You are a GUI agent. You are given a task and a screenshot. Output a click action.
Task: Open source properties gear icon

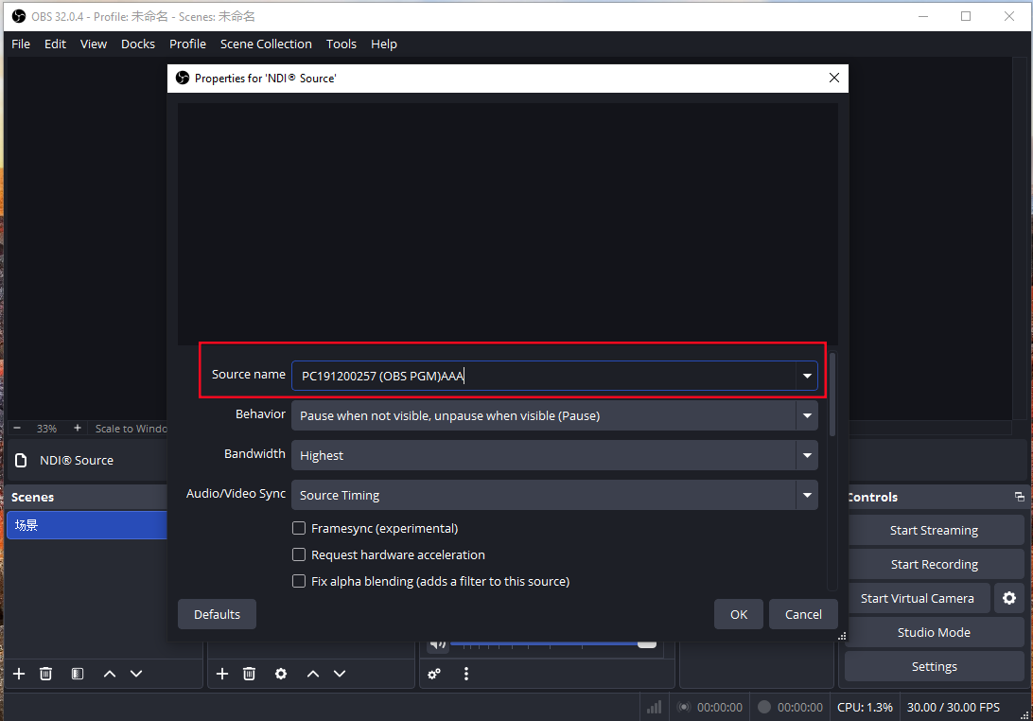pyautogui.click(x=281, y=674)
